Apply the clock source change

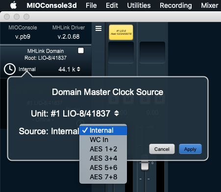190,149
